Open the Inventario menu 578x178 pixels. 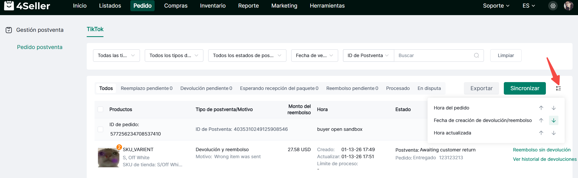[213, 6]
